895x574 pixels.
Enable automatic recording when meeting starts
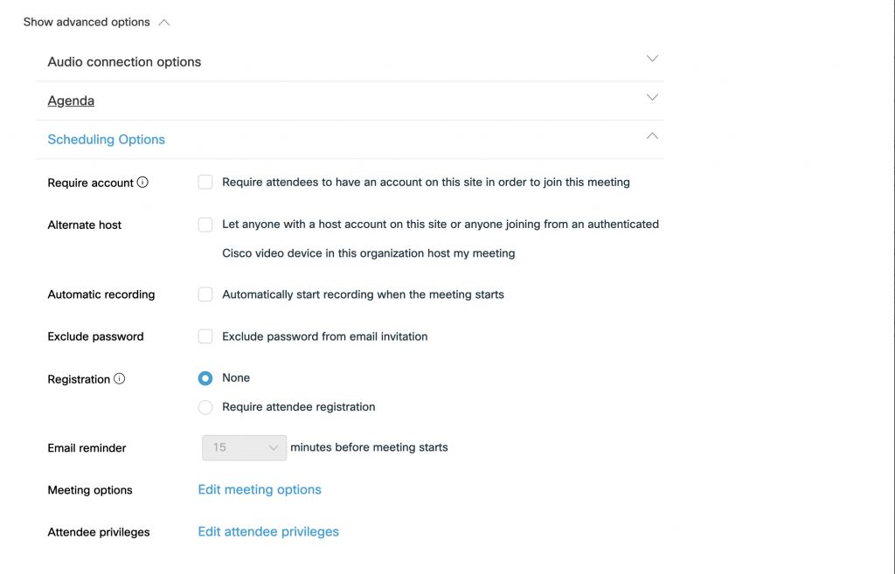[205, 294]
